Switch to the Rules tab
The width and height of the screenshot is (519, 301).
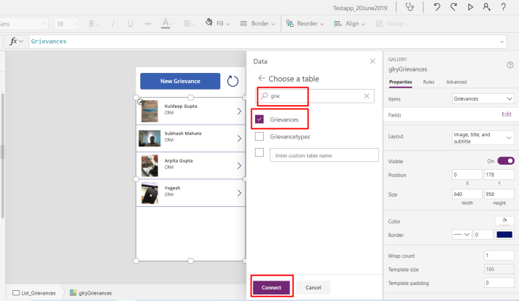tap(429, 82)
